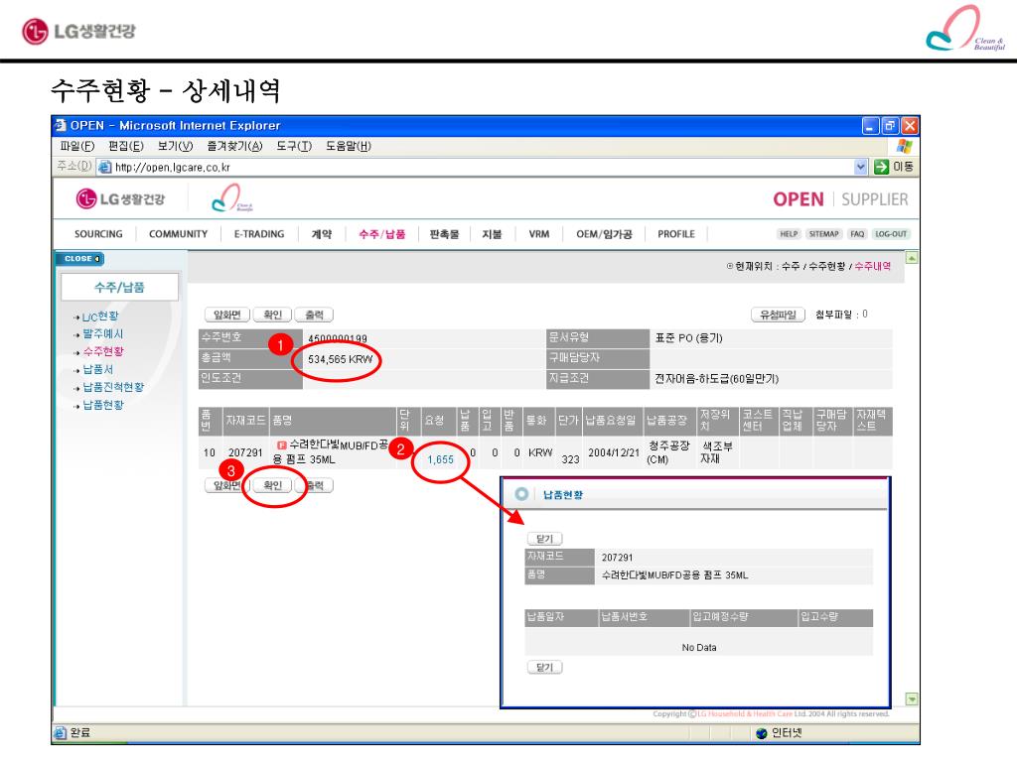
Task: Click the 청주공장 (CM) cell
Action: tap(668, 452)
